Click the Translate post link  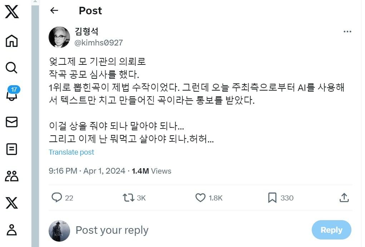pos(71,152)
